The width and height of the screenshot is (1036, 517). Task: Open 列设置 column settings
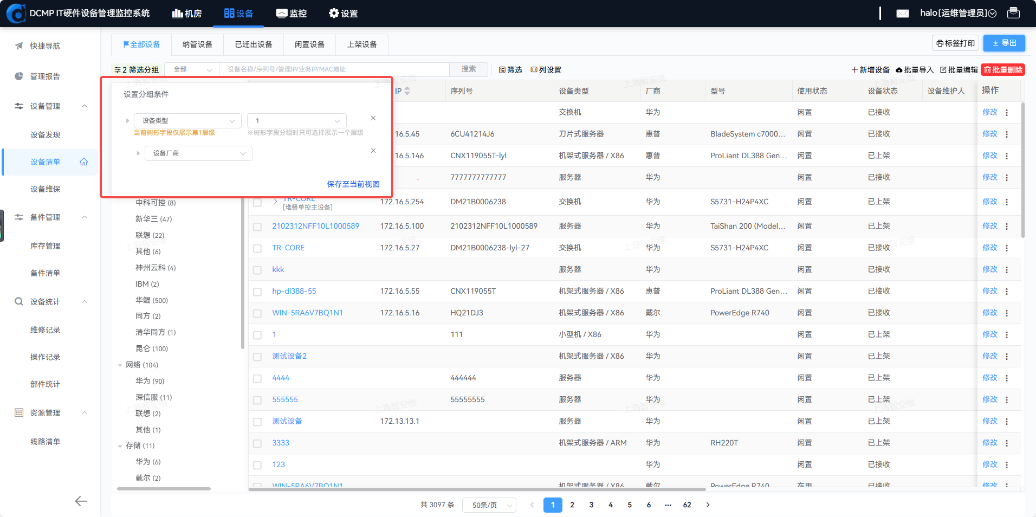click(546, 70)
